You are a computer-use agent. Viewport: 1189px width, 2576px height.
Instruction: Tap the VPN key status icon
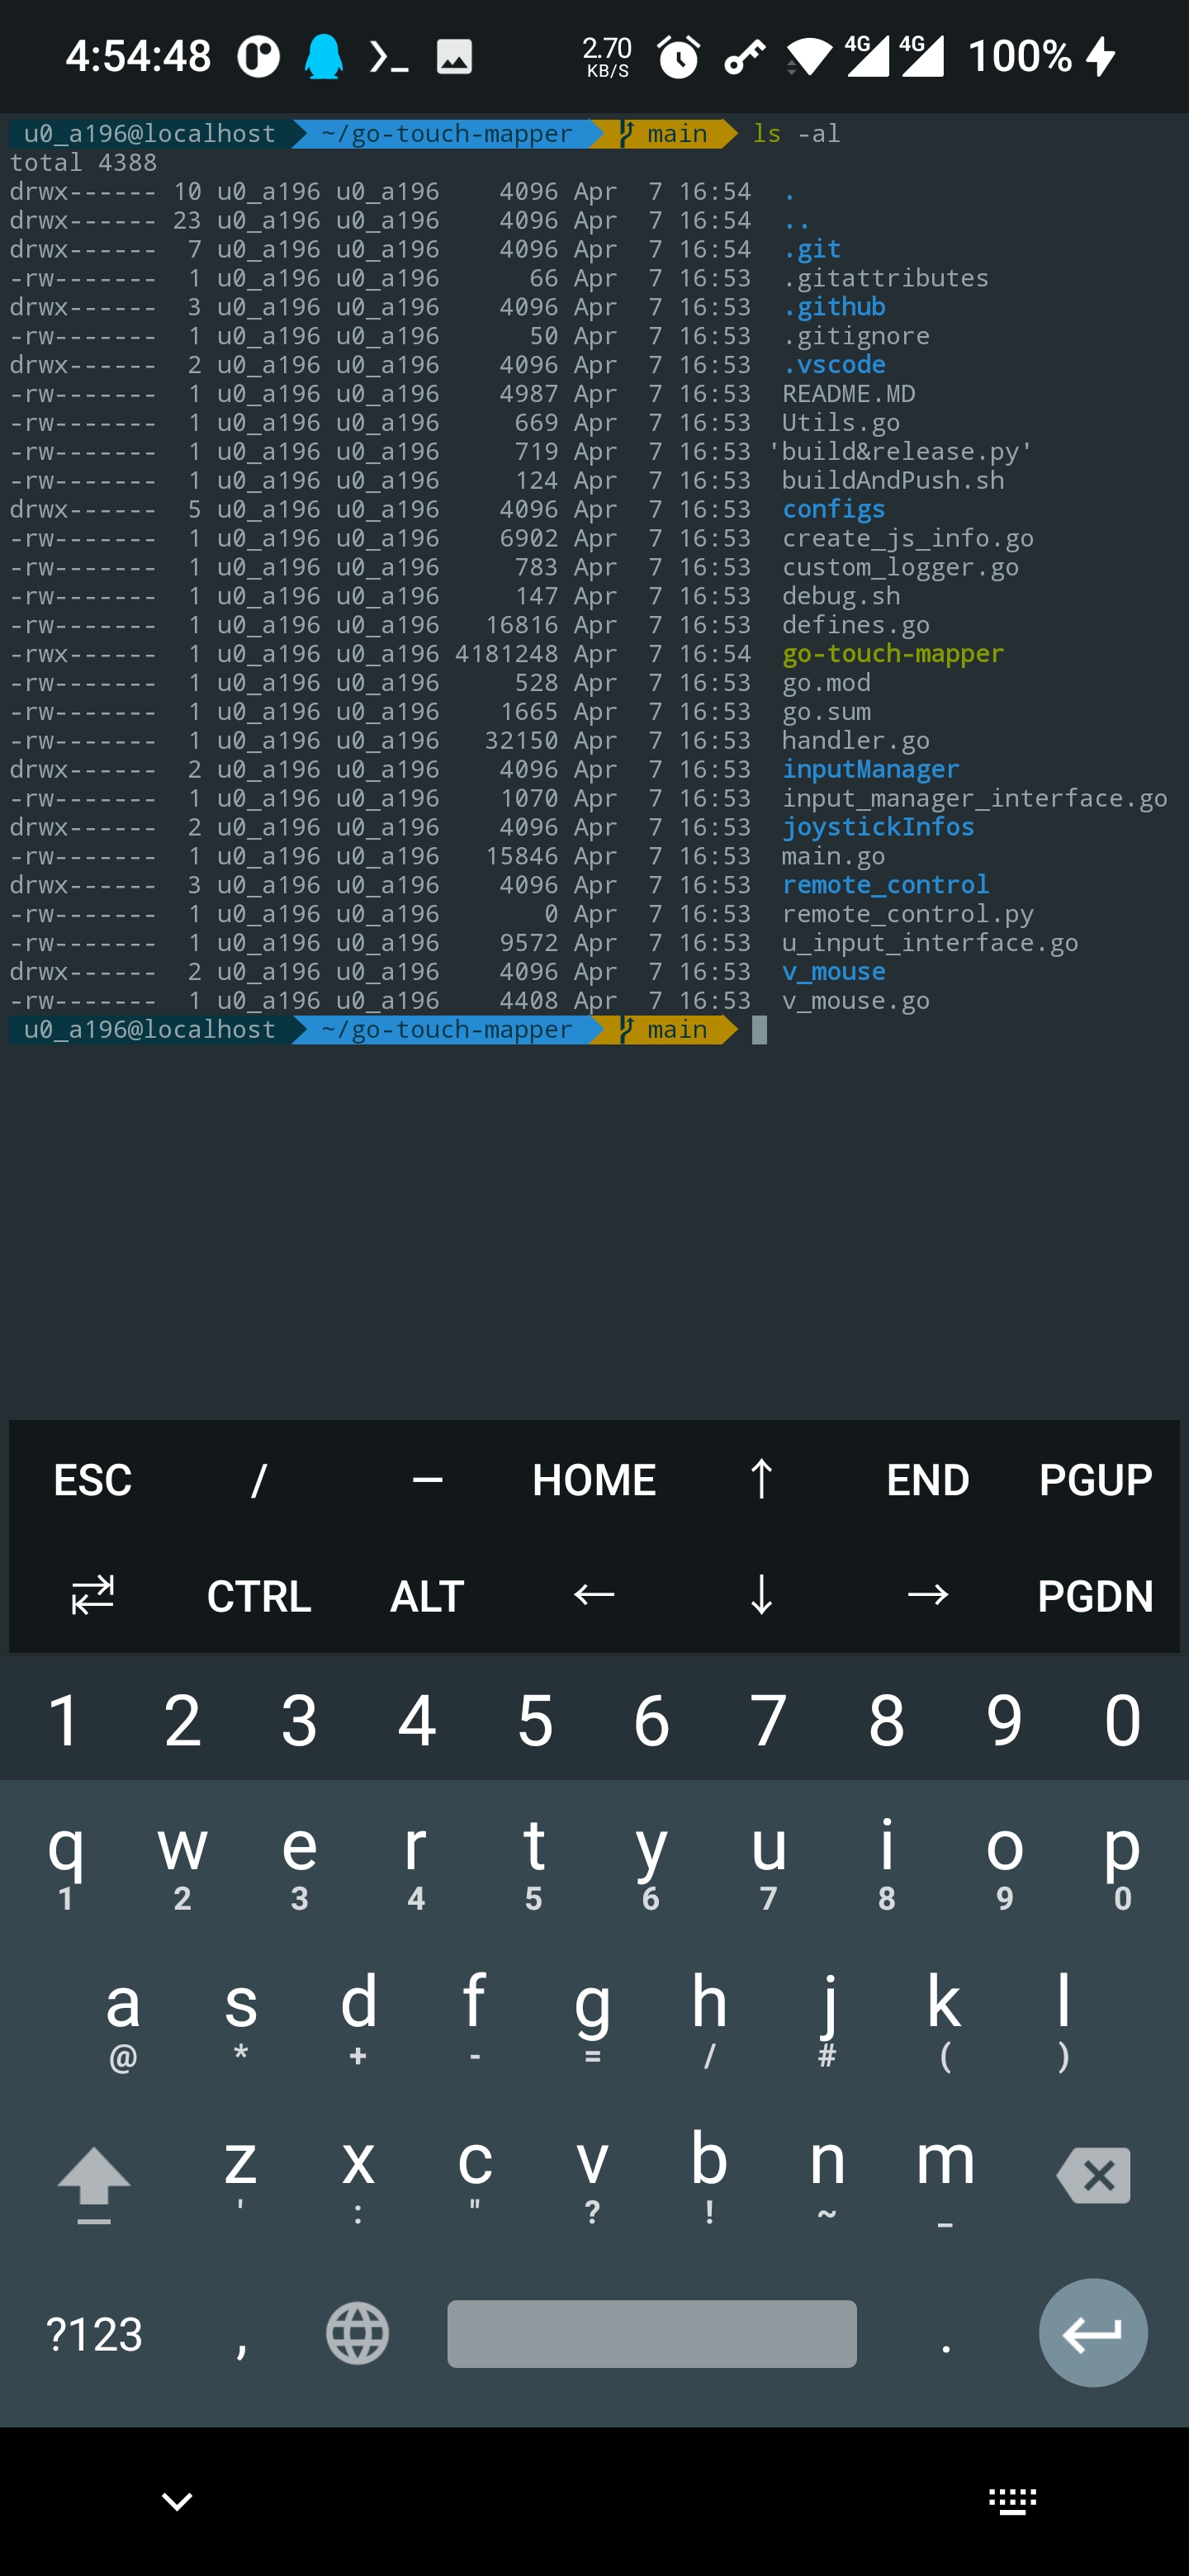point(744,57)
